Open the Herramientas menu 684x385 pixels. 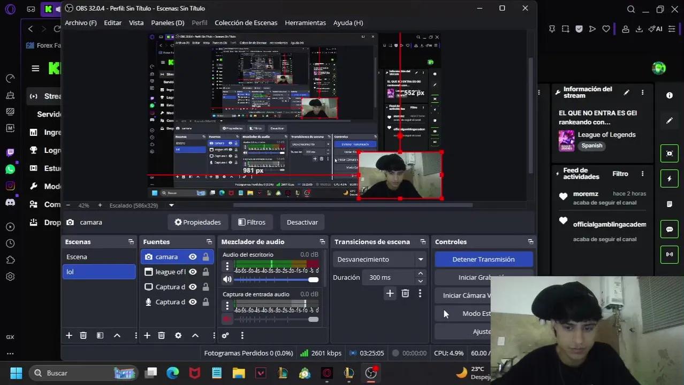tap(305, 22)
